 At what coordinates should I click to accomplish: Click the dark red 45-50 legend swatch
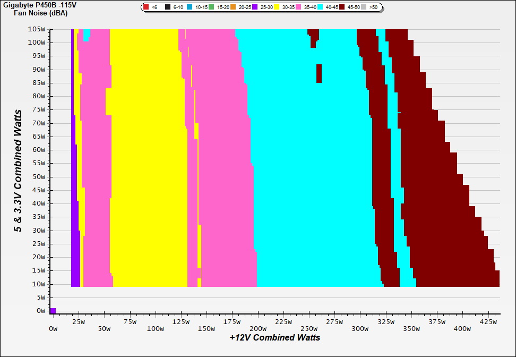pyautogui.click(x=341, y=7)
